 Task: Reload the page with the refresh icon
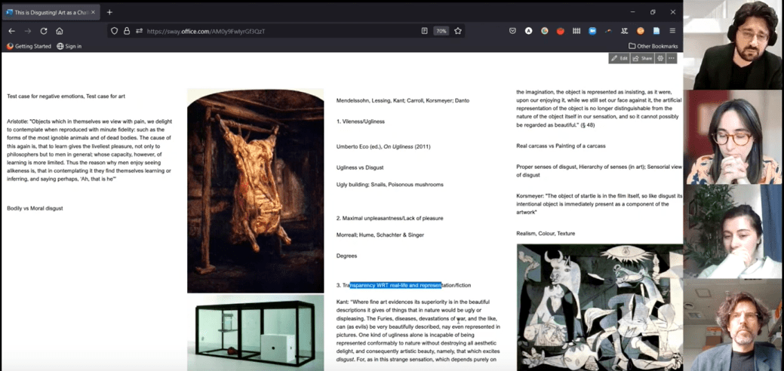coord(43,31)
